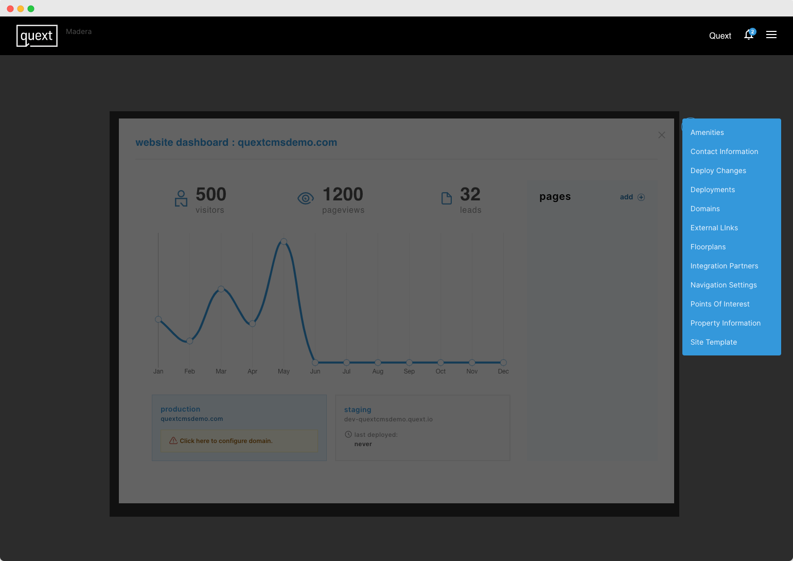Select the Jan data point on chart

pos(158,319)
